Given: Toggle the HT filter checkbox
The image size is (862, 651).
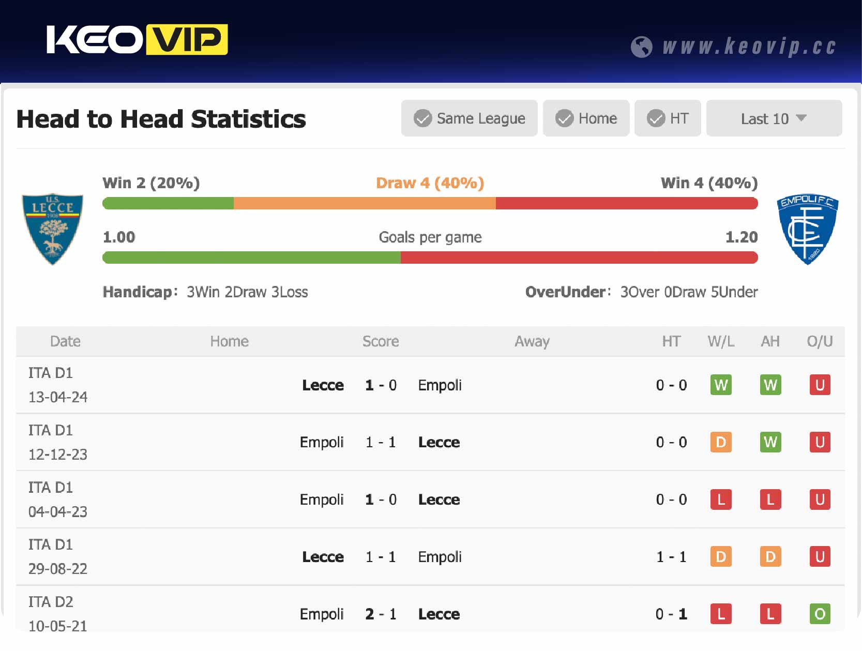Looking at the screenshot, I should pos(656,118).
